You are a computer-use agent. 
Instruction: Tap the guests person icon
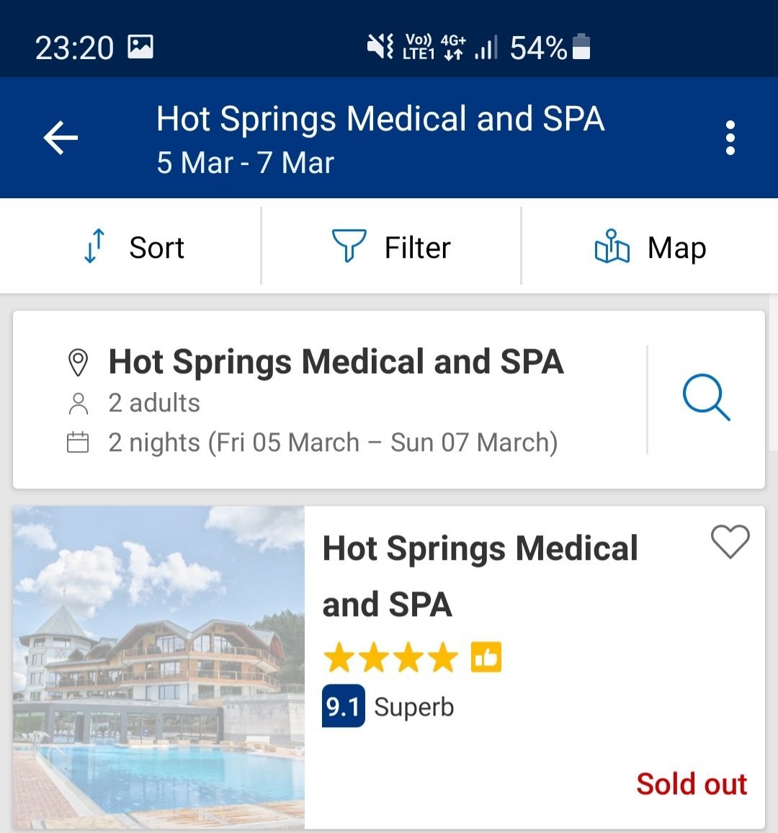click(78, 404)
